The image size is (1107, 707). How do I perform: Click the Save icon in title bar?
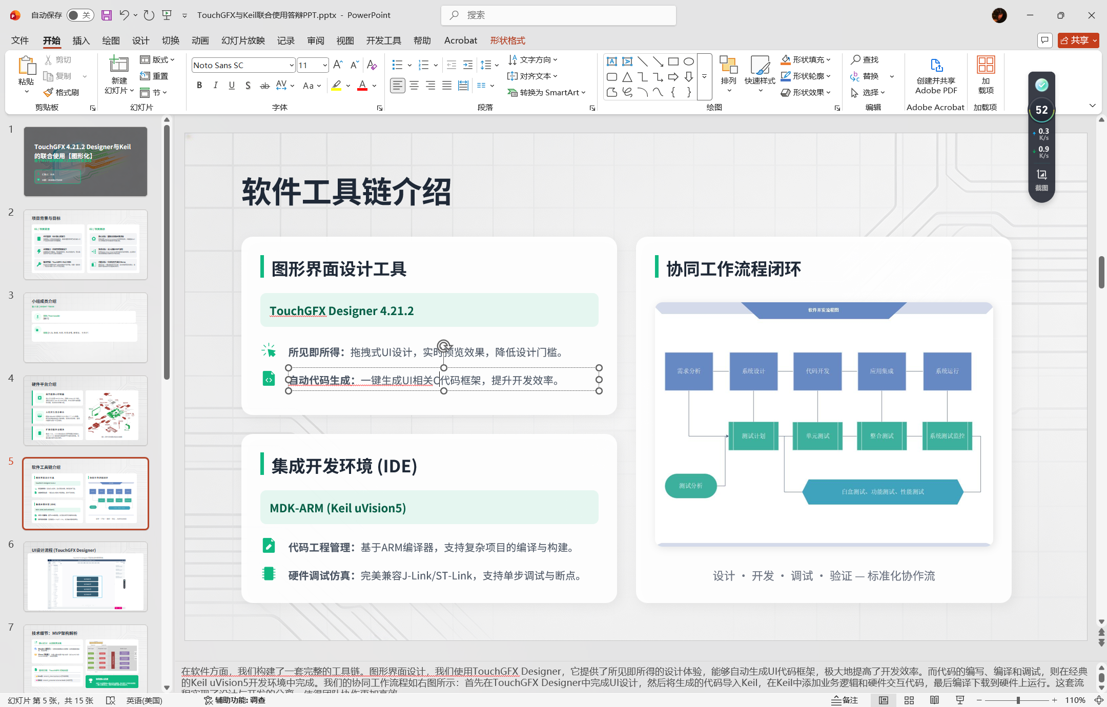pyautogui.click(x=106, y=15)
